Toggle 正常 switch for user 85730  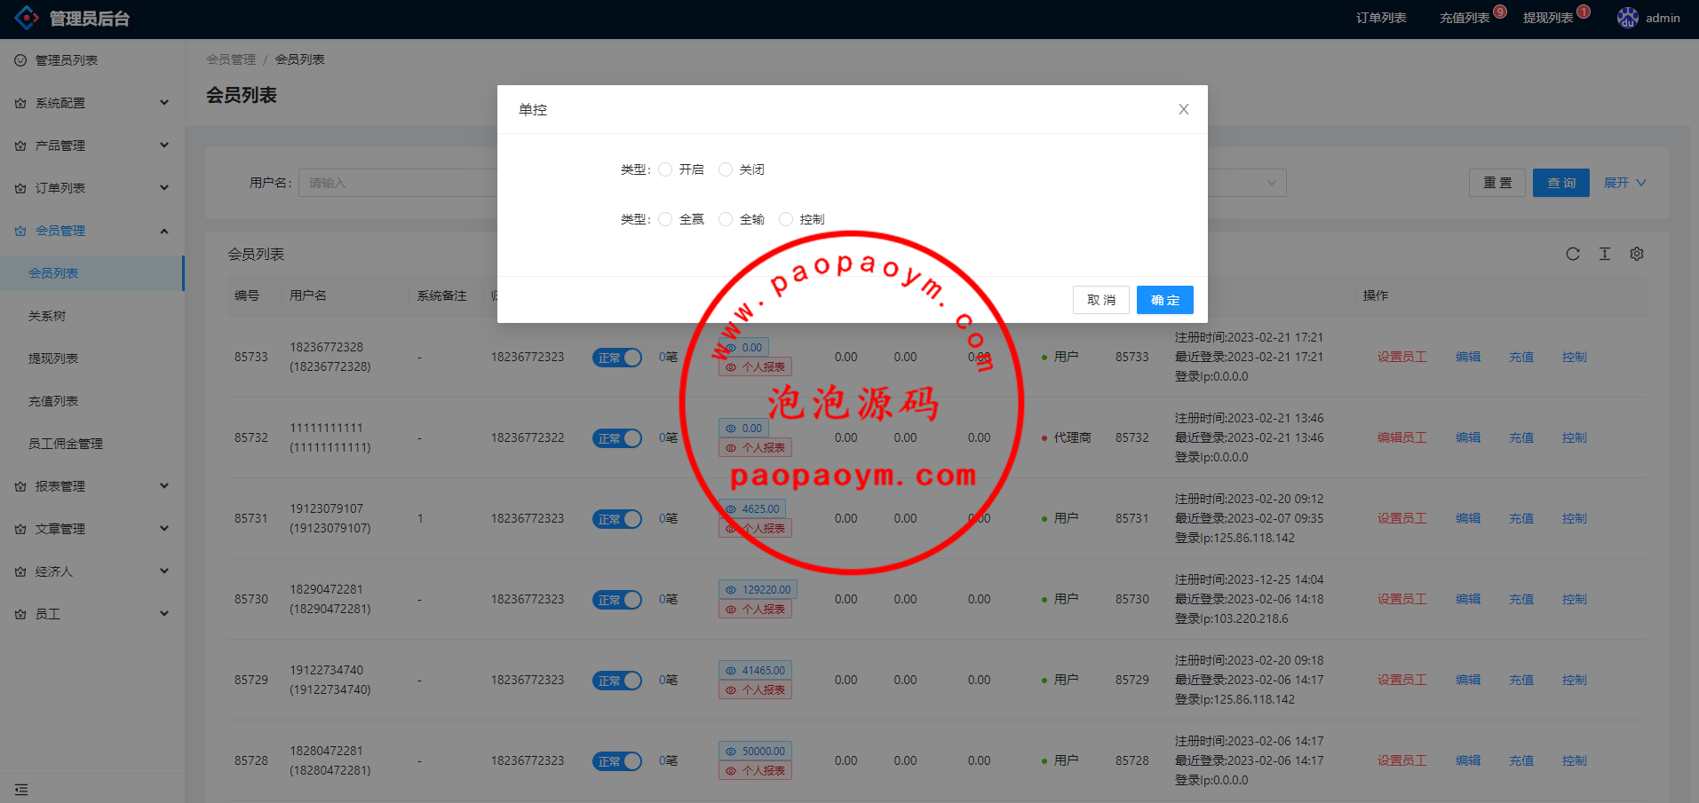(x=616, y=600)
